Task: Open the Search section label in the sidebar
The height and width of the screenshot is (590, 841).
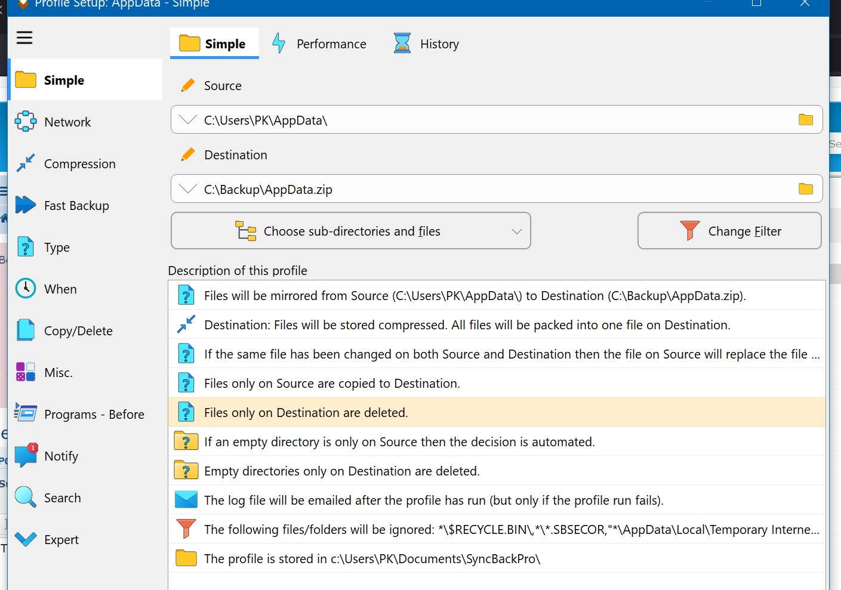Action: pos(62,498)
